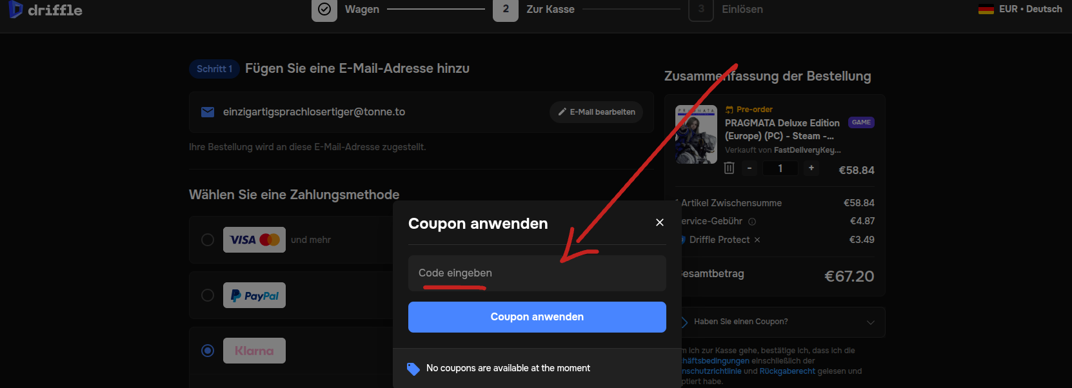
Task: Click E-Mail bearbeiten button
Action: (596, 112)
